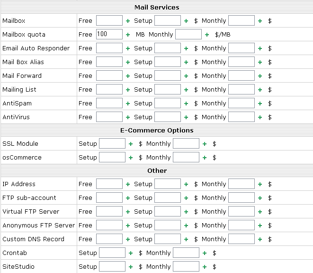This screenshot has width=313, height=273.
Task: Click green plus beside osCommerce Setup field
Action: pyautogui.click(x=131, y=158)
